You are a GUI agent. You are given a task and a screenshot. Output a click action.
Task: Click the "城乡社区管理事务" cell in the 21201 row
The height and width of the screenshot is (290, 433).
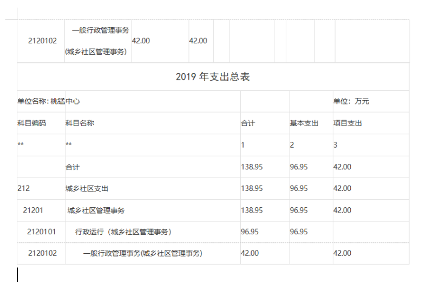coord(96,210)
